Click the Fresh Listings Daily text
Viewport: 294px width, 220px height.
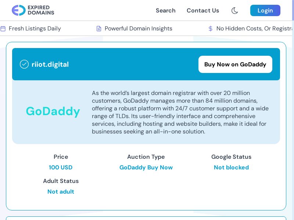point(35,29)
